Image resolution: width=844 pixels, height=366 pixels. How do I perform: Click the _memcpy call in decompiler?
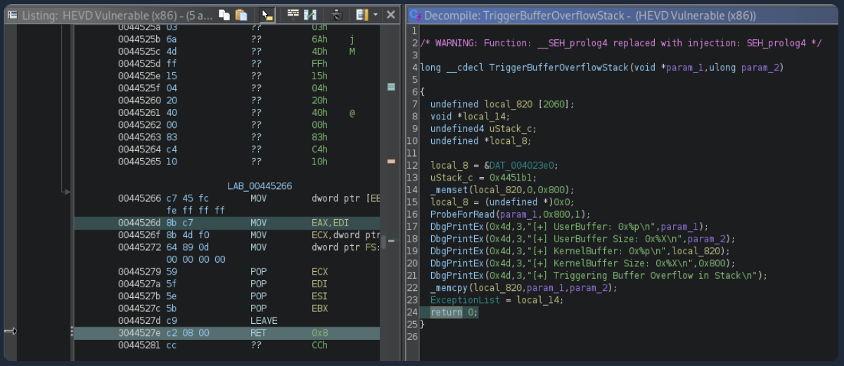pyautogui.click(x=452, y=288)
